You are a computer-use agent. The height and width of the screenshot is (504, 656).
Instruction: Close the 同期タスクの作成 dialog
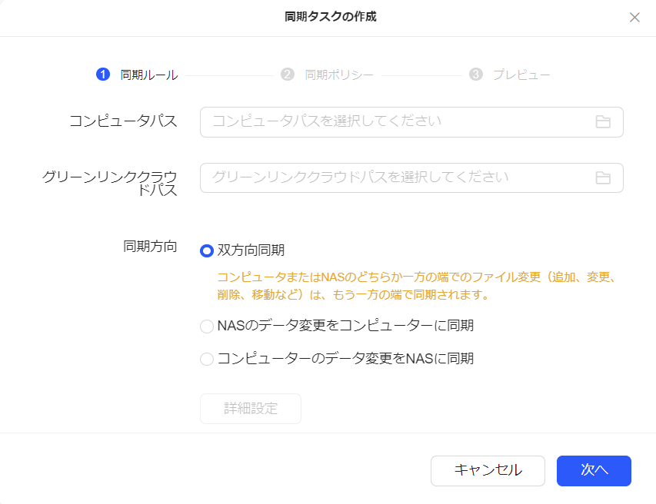[634, 18]
